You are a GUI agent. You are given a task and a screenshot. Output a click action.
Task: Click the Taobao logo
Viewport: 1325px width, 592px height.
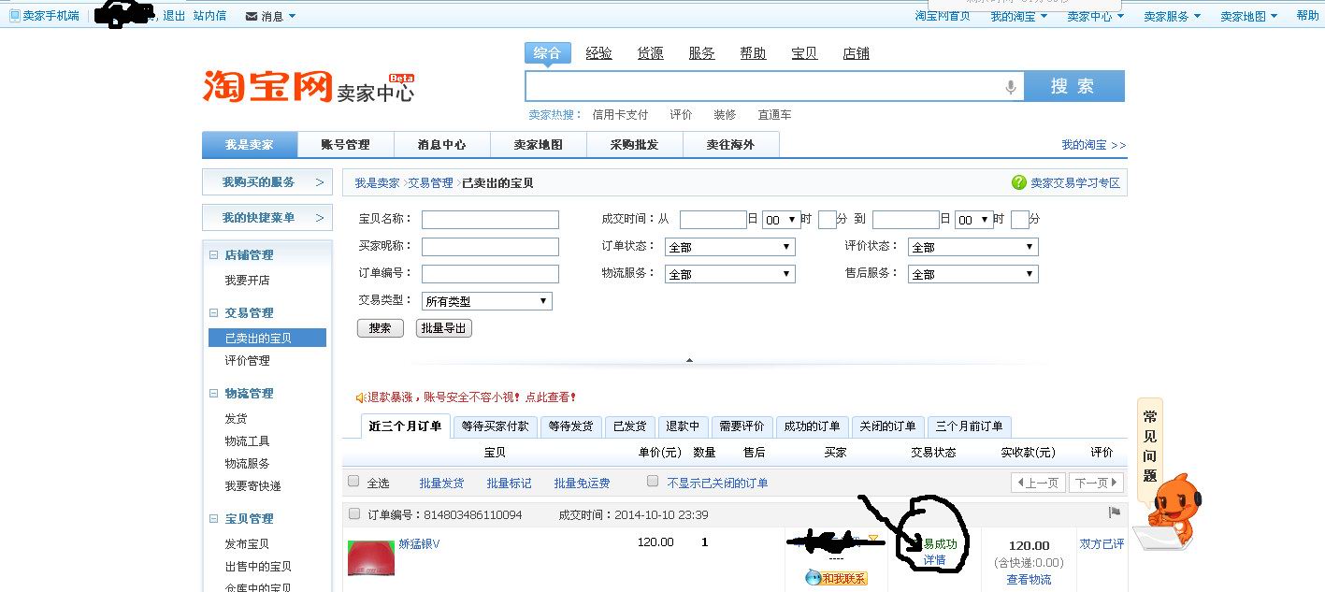tap(268, 86)
